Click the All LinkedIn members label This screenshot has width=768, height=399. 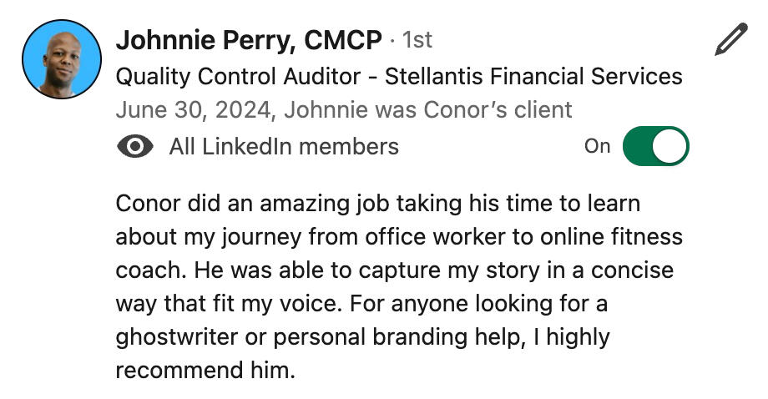click(284, 148)
